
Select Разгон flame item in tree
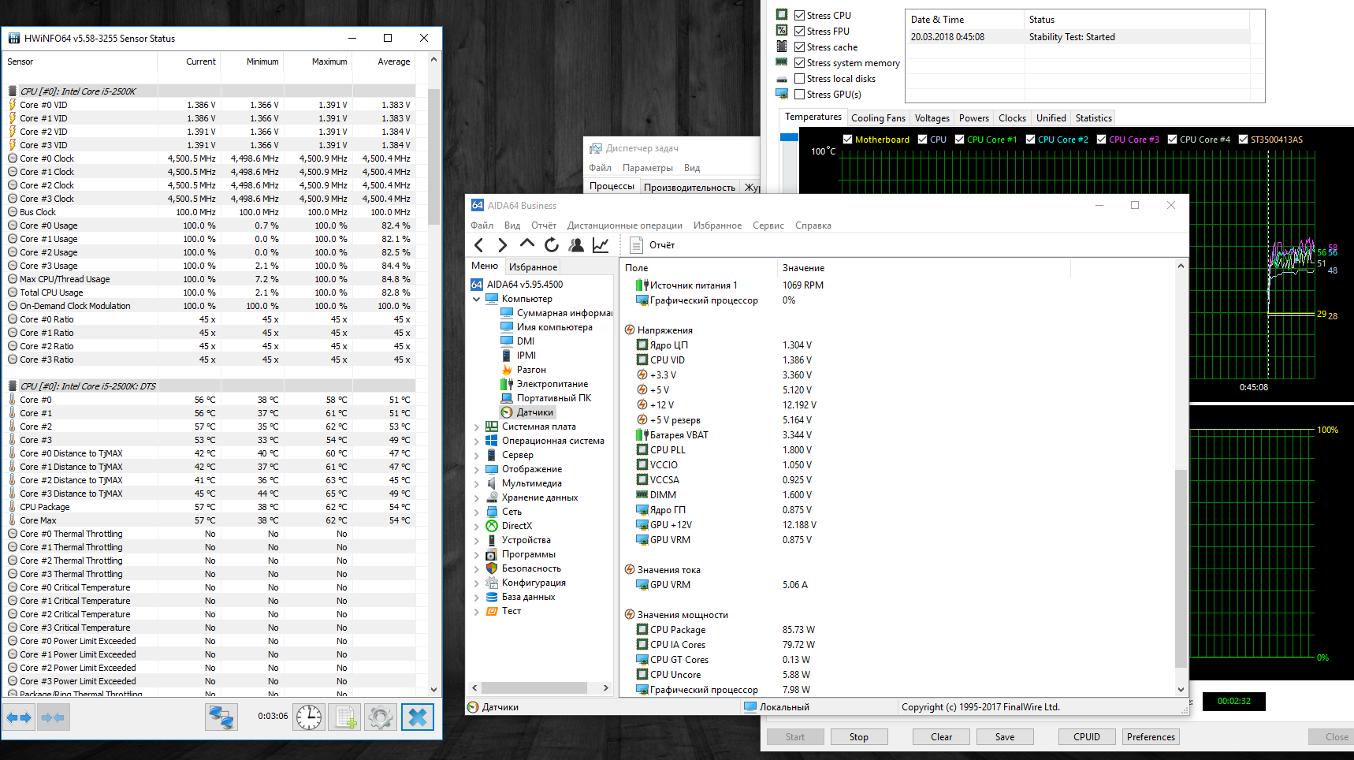pos(524,370)
